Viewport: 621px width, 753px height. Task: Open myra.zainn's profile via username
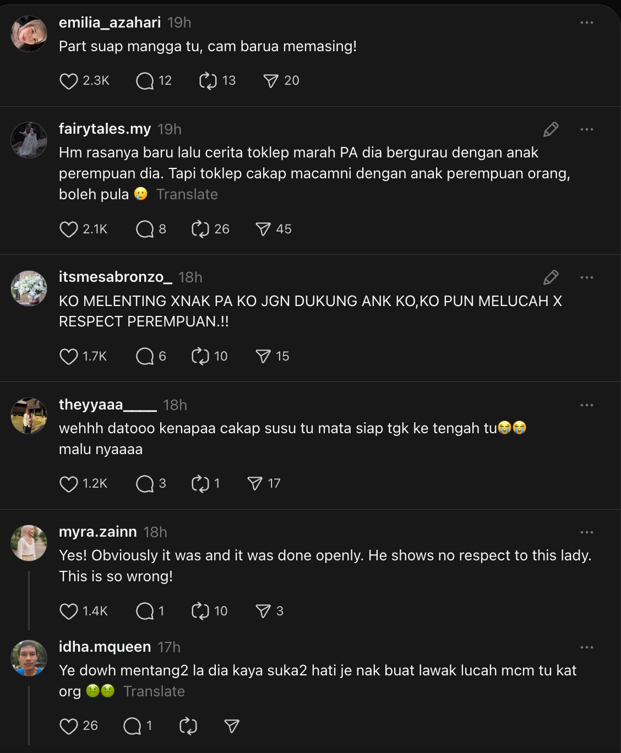[x=97, y=532]
